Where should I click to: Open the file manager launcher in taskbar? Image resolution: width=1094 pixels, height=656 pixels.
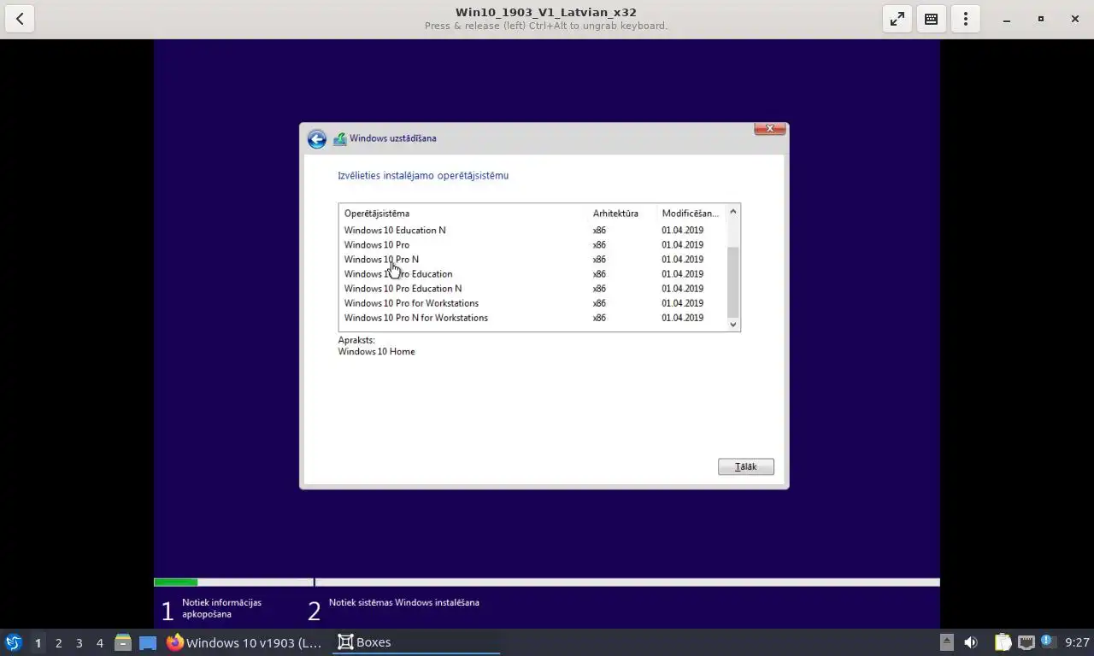point(123,642)
